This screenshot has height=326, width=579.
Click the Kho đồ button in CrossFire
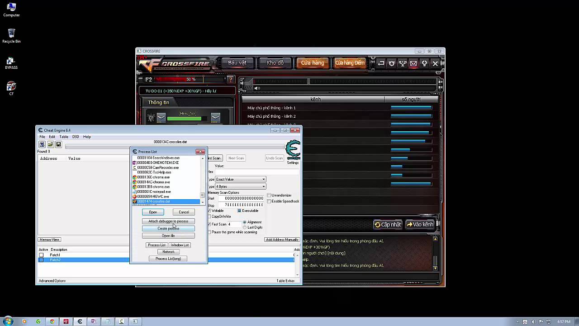(275, 63)
